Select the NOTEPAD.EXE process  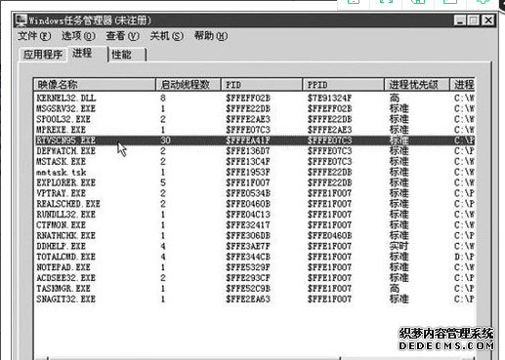[x=255, y=267]
